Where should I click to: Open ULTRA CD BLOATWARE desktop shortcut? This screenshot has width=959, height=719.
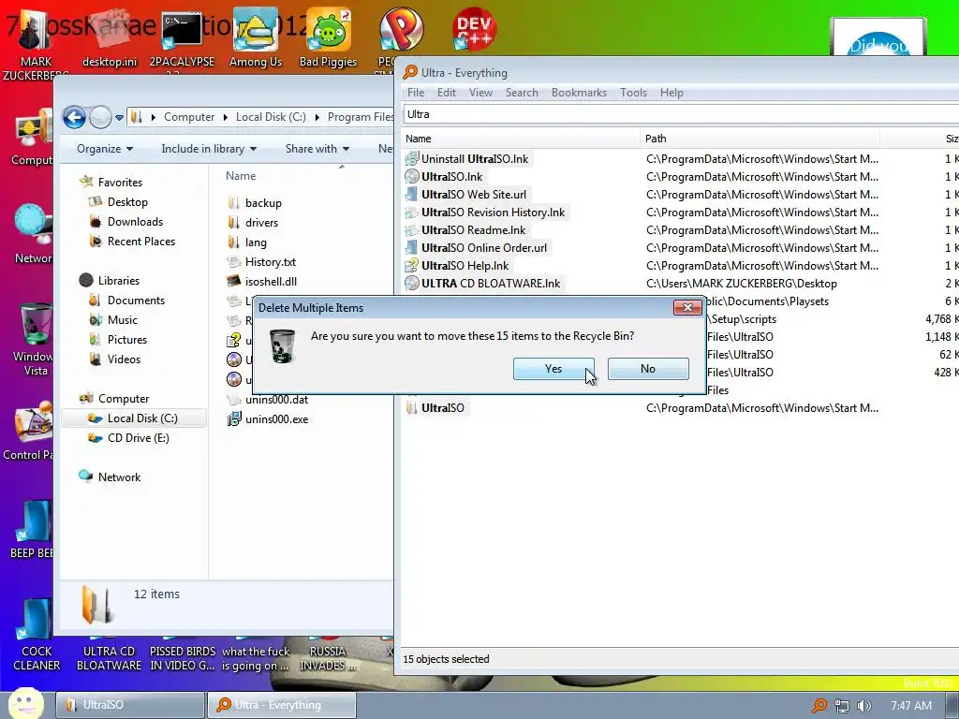click(109, 658)
